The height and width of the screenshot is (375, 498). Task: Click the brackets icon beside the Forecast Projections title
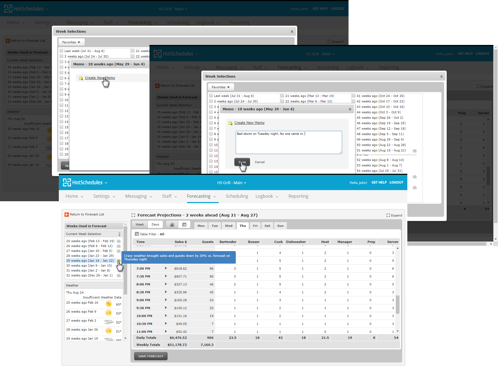[133, 215]
